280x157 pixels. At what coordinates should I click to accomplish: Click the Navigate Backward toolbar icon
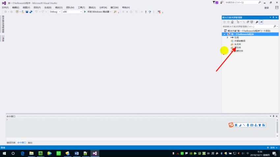tap(6, 12)
